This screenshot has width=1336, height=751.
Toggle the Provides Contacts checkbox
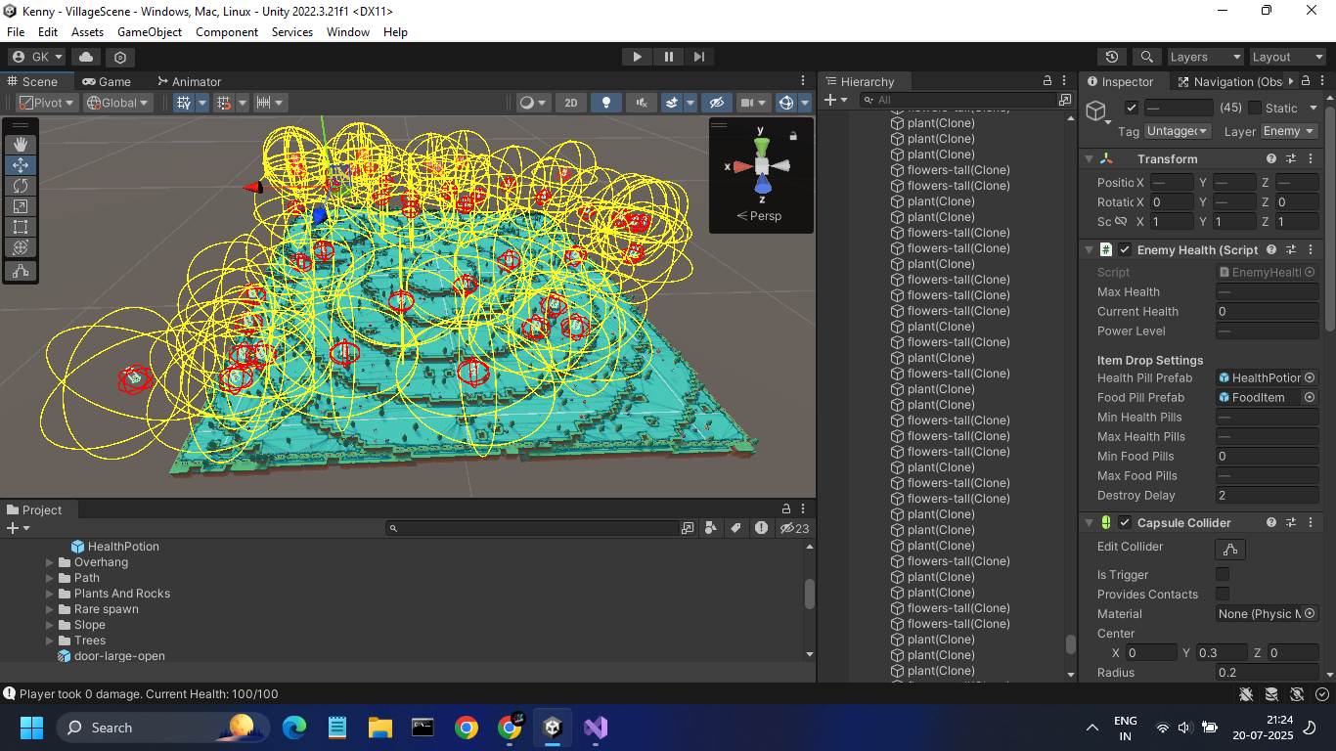[1223, 595]
